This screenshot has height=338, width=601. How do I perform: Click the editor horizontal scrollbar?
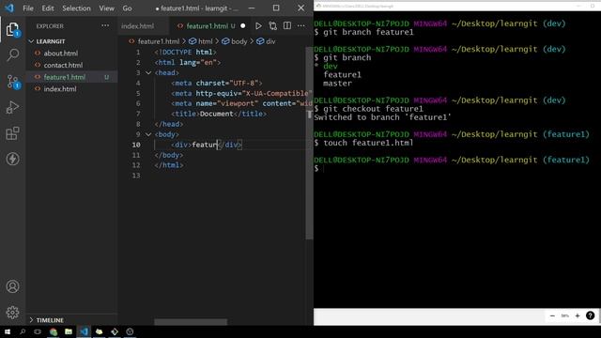[x=191, y=322]
